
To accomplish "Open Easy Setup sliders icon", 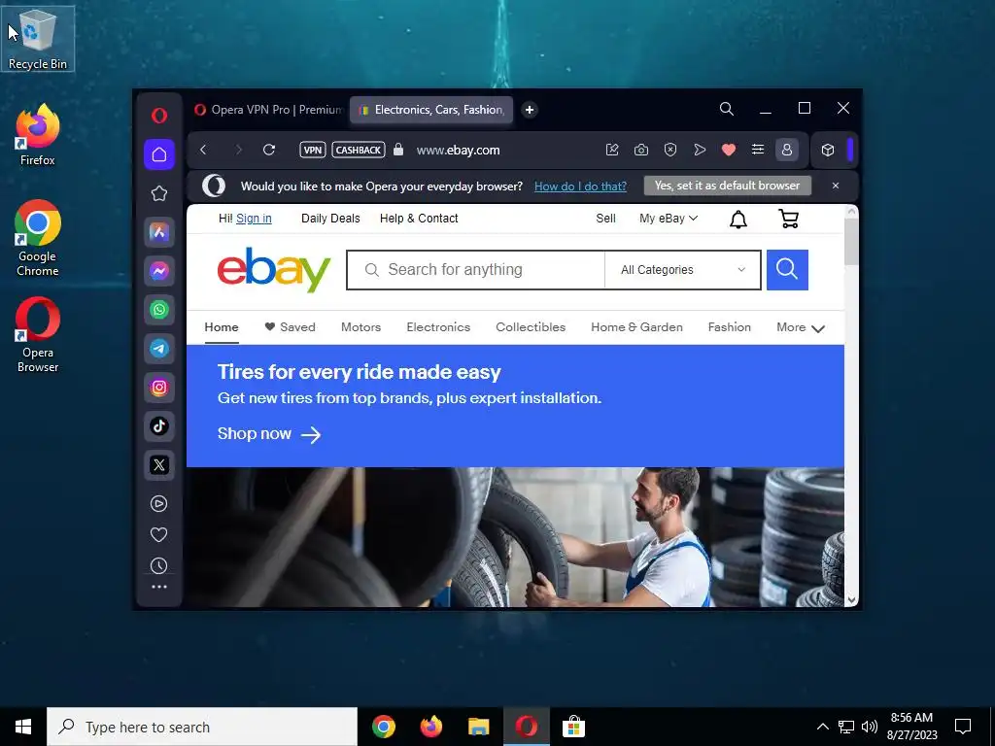I will tap(758, 150).
